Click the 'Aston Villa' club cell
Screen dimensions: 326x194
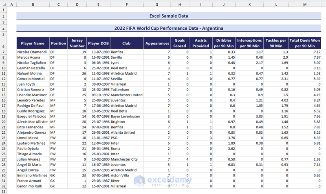[127, 176]
